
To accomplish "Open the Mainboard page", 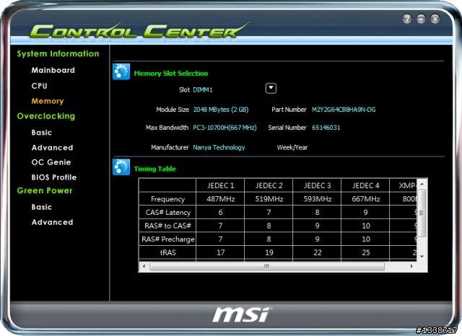I will point(53,70).
